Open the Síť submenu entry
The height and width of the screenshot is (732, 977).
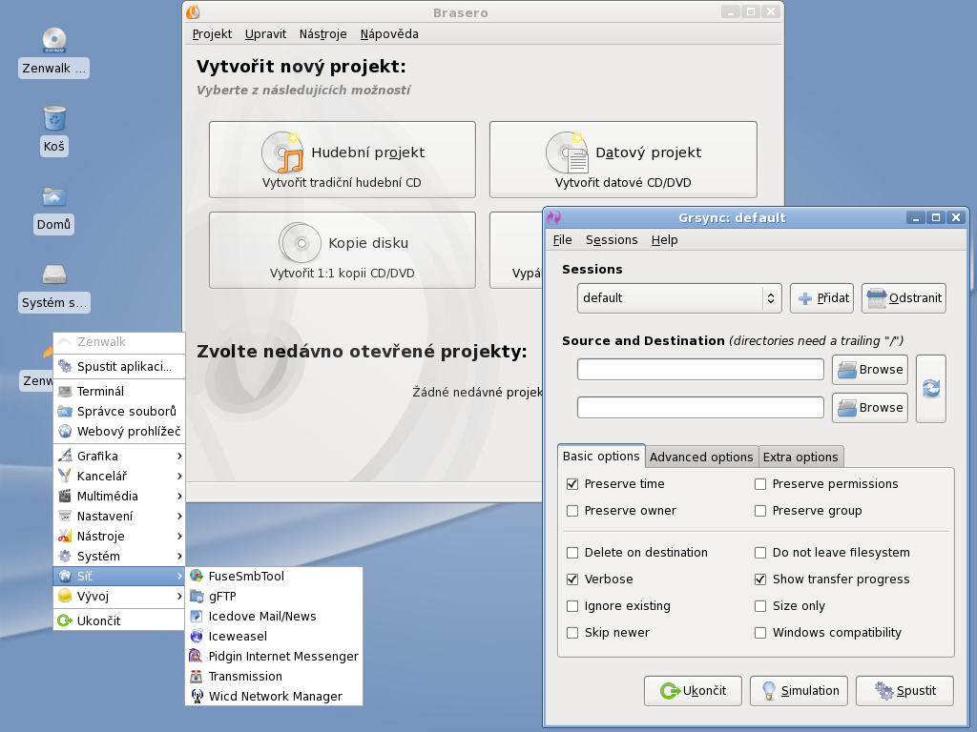point(119,576)
